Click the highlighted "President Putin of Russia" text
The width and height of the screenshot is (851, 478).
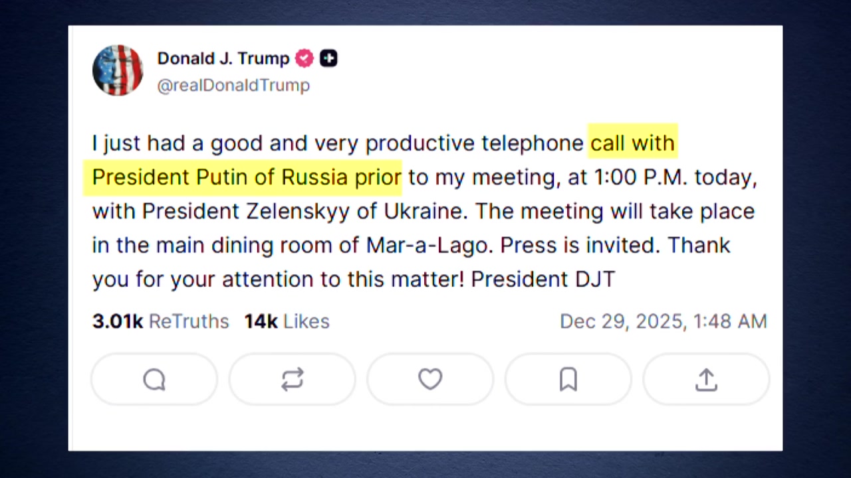219,177
